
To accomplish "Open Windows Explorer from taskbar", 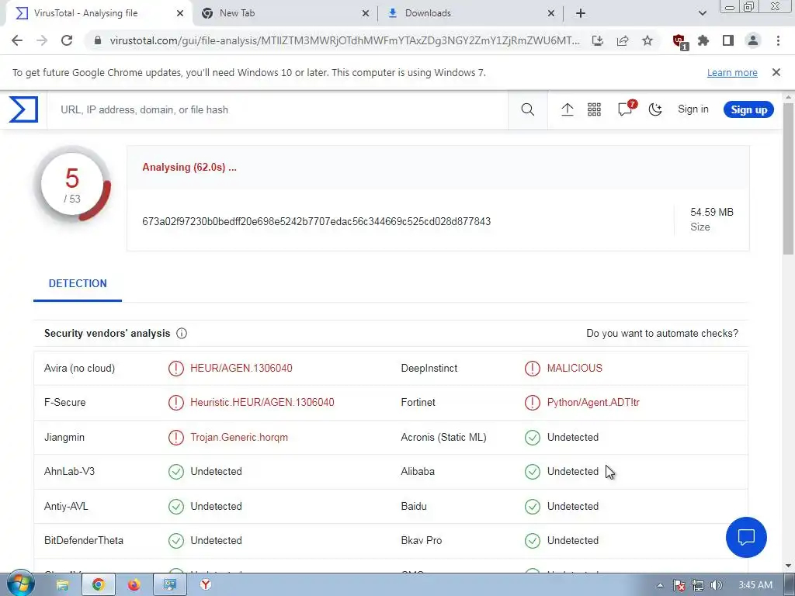I will (62, 585).
